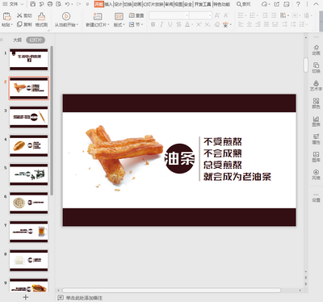The image size is (323, 302).
Task: Click the 查找 (Find) search button
Action: [x=243, y=4]
